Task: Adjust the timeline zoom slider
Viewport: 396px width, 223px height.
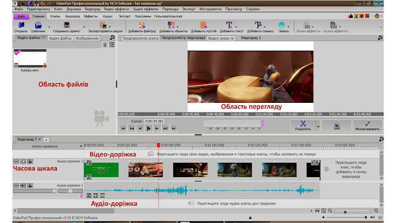Action: [x=353, y=211]
